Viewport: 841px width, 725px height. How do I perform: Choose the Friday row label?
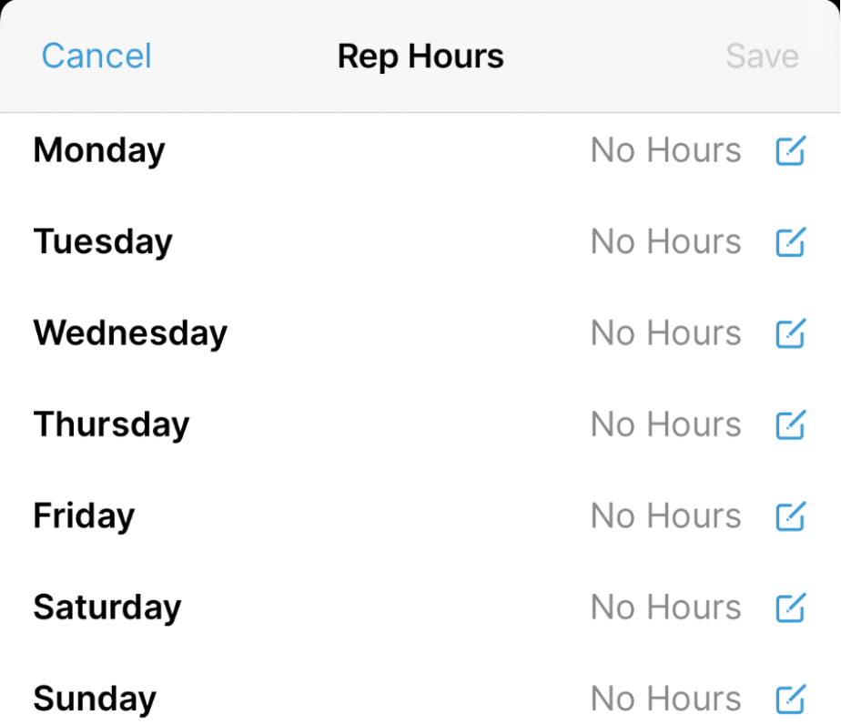(84, 516)
